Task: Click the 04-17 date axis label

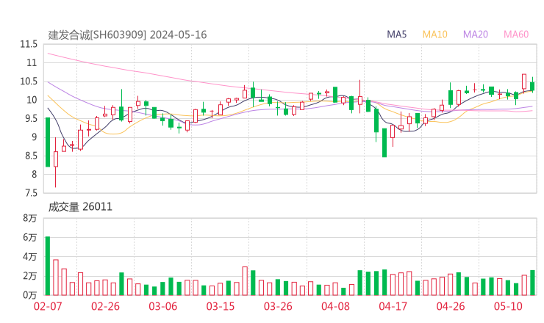Action: (x=393, y=306)
